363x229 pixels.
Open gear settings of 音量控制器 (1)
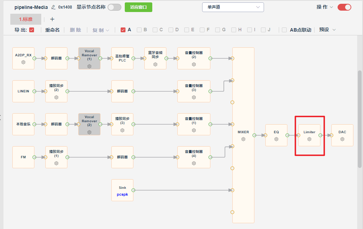[x=194, y=130]
